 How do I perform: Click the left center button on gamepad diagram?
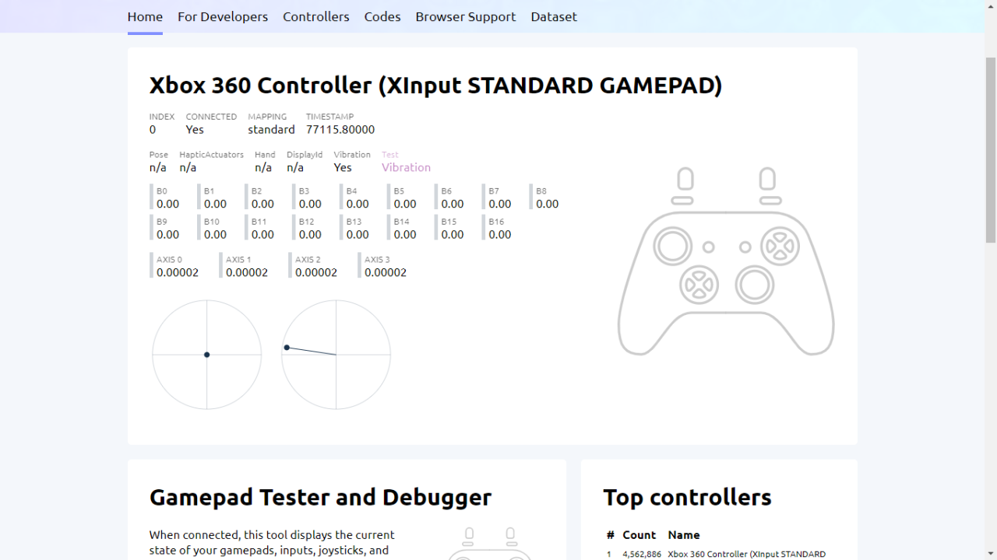708,247
